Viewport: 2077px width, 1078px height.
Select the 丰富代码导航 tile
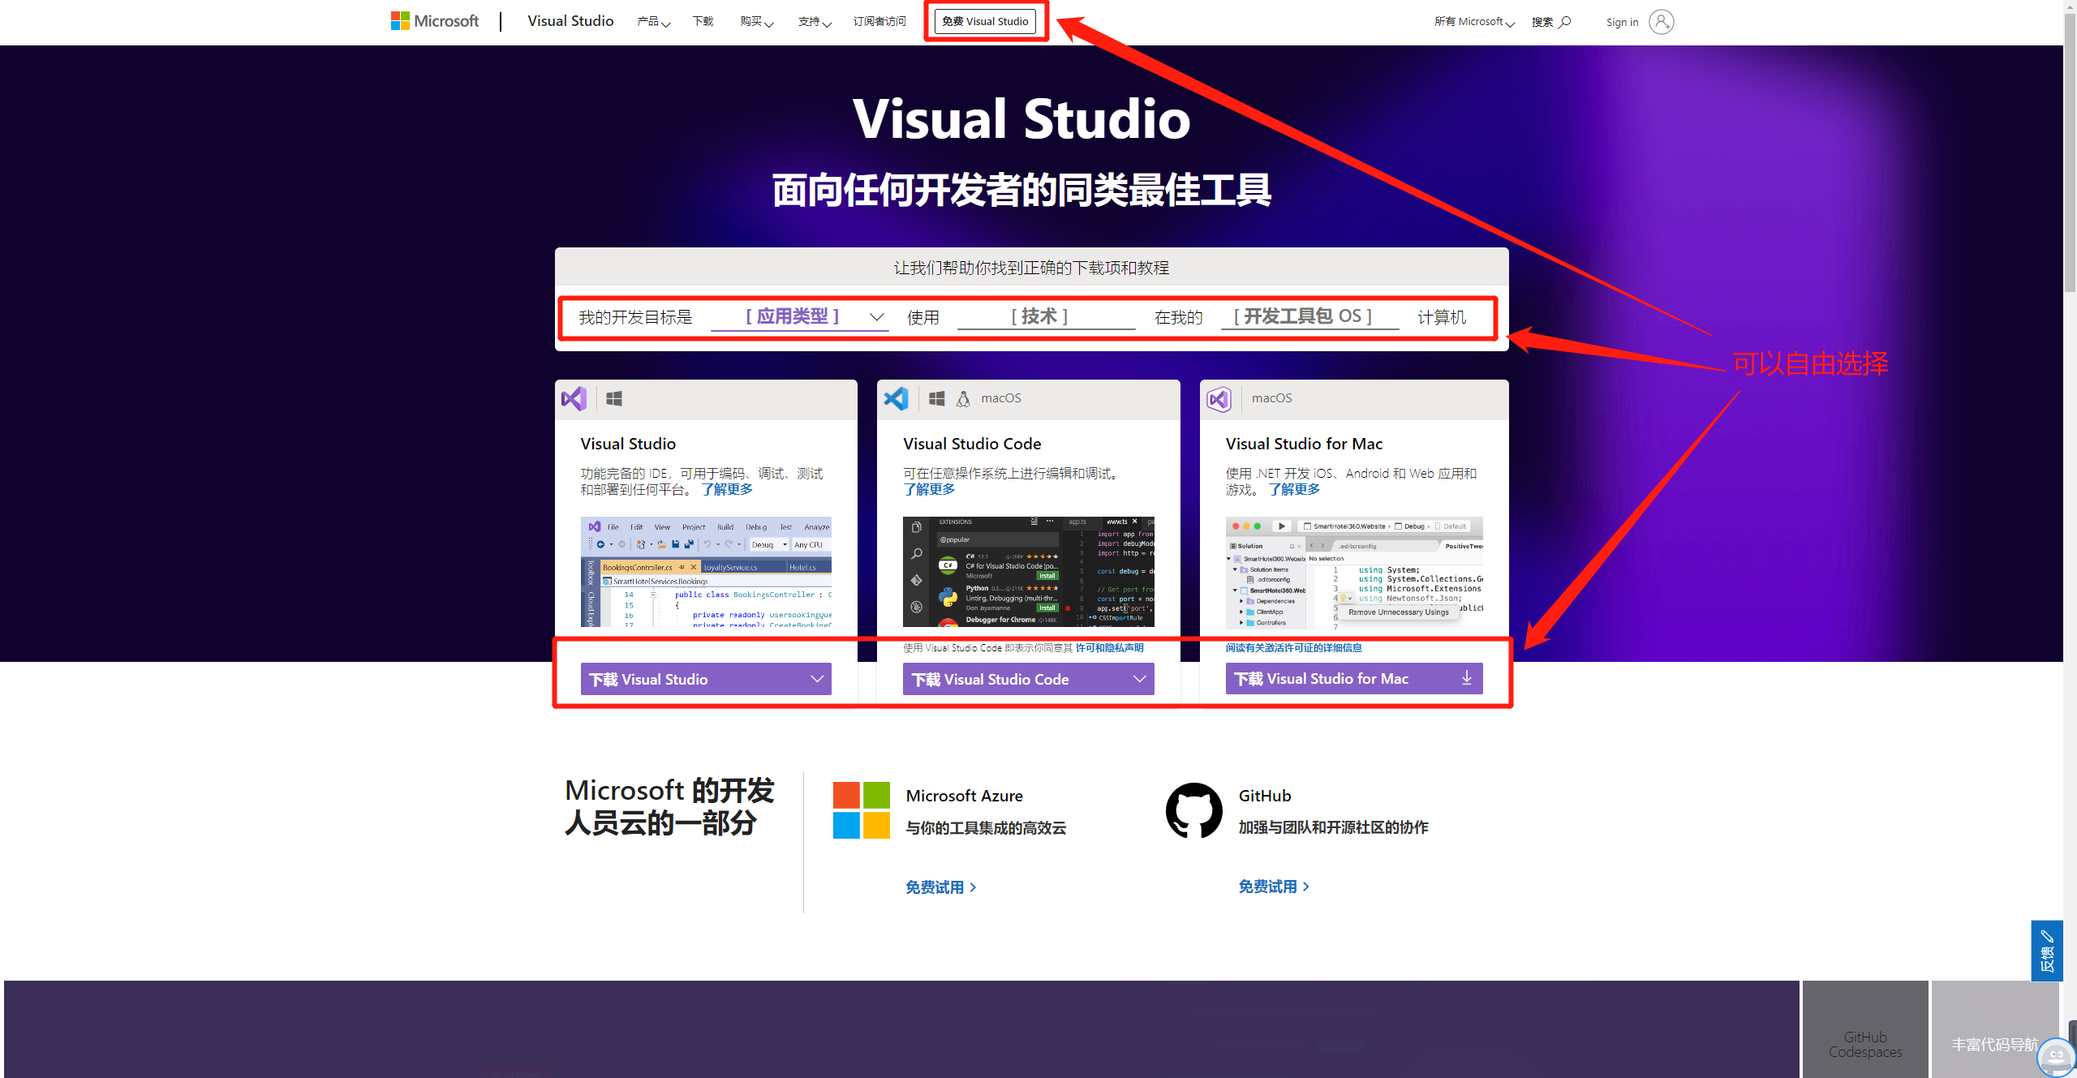click(1995, 1029)
